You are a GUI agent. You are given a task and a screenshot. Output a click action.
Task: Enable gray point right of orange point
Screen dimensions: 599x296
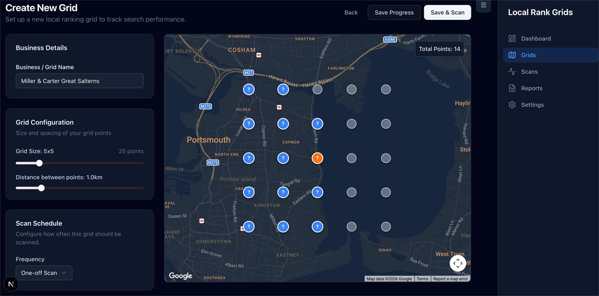pyautogui.click(x=351, y=158)
